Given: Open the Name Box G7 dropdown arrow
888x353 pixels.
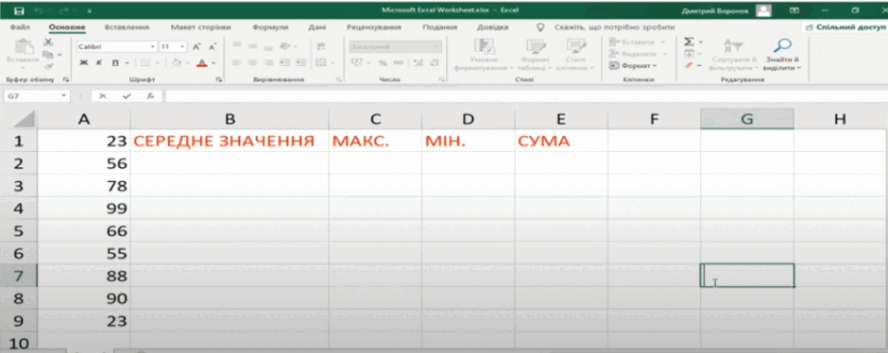Looking at the screenshot, I should [x=63, y=96].
